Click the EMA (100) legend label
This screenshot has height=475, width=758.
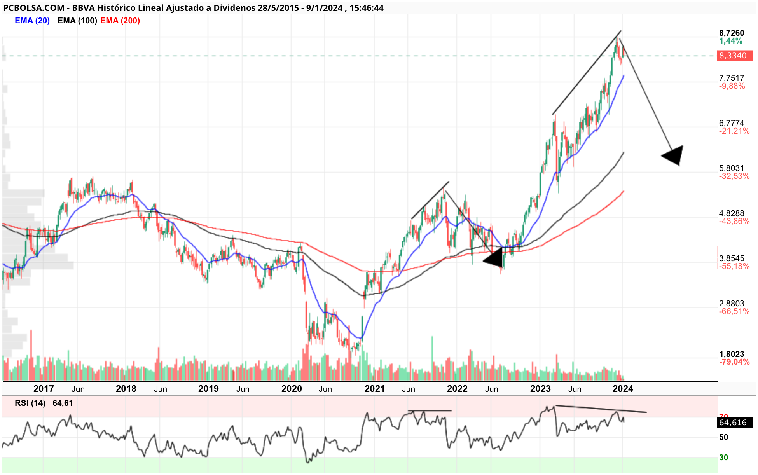(x=77, y=21)
